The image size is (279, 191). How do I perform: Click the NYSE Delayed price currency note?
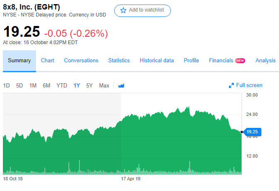click(x=55, y=15)
